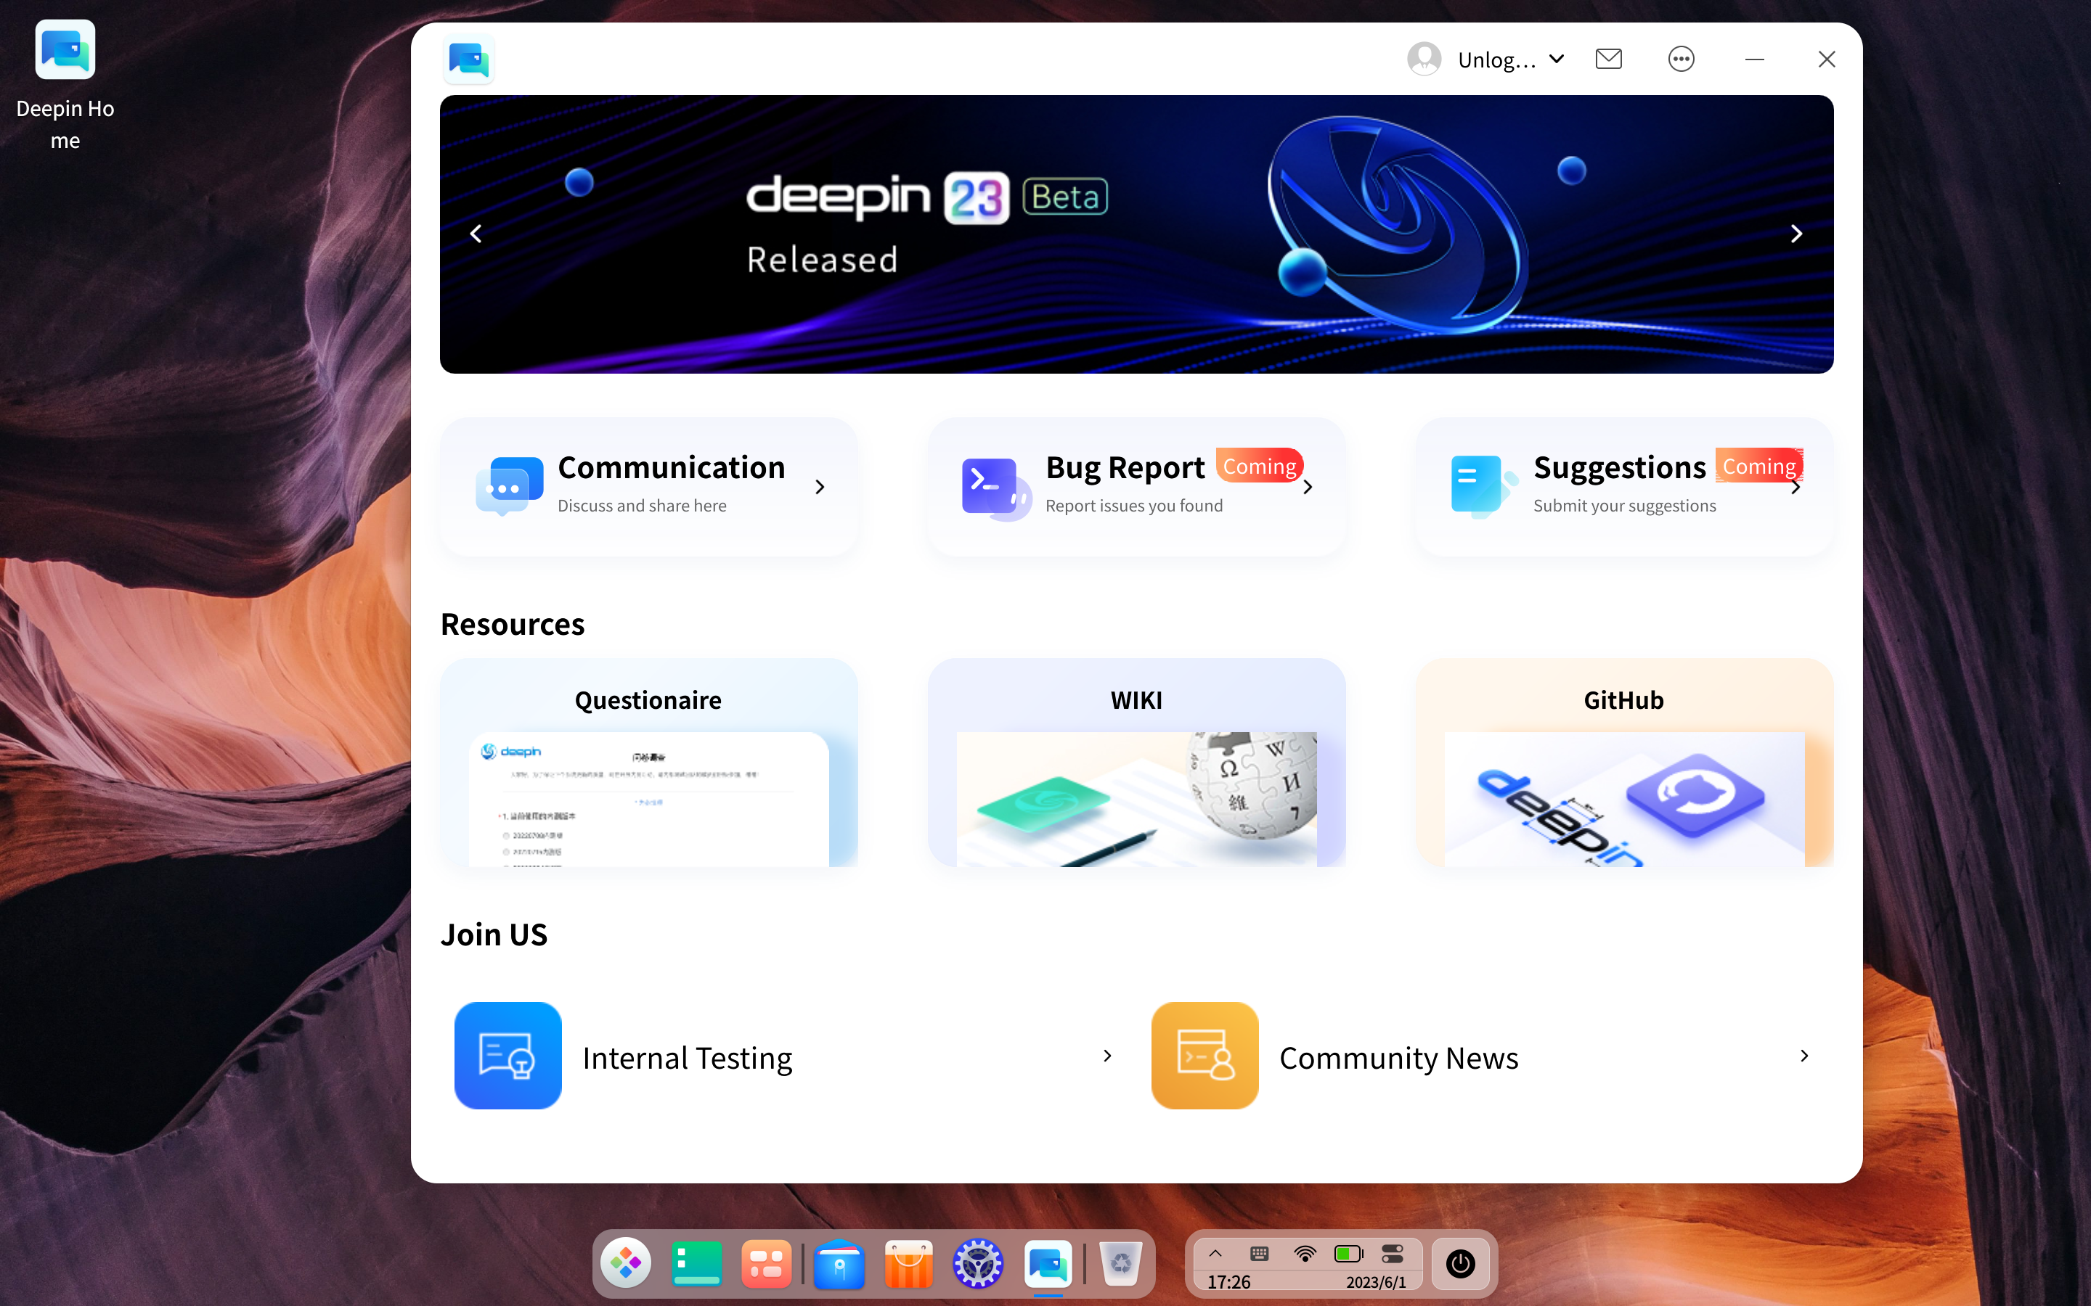This screenshot has height=1306, width=2091.
Task: Click the Internal Testing row arrow
Action: 1106,1056
